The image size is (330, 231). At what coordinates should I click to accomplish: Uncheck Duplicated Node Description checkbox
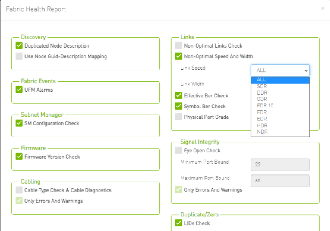coord(19,46)
